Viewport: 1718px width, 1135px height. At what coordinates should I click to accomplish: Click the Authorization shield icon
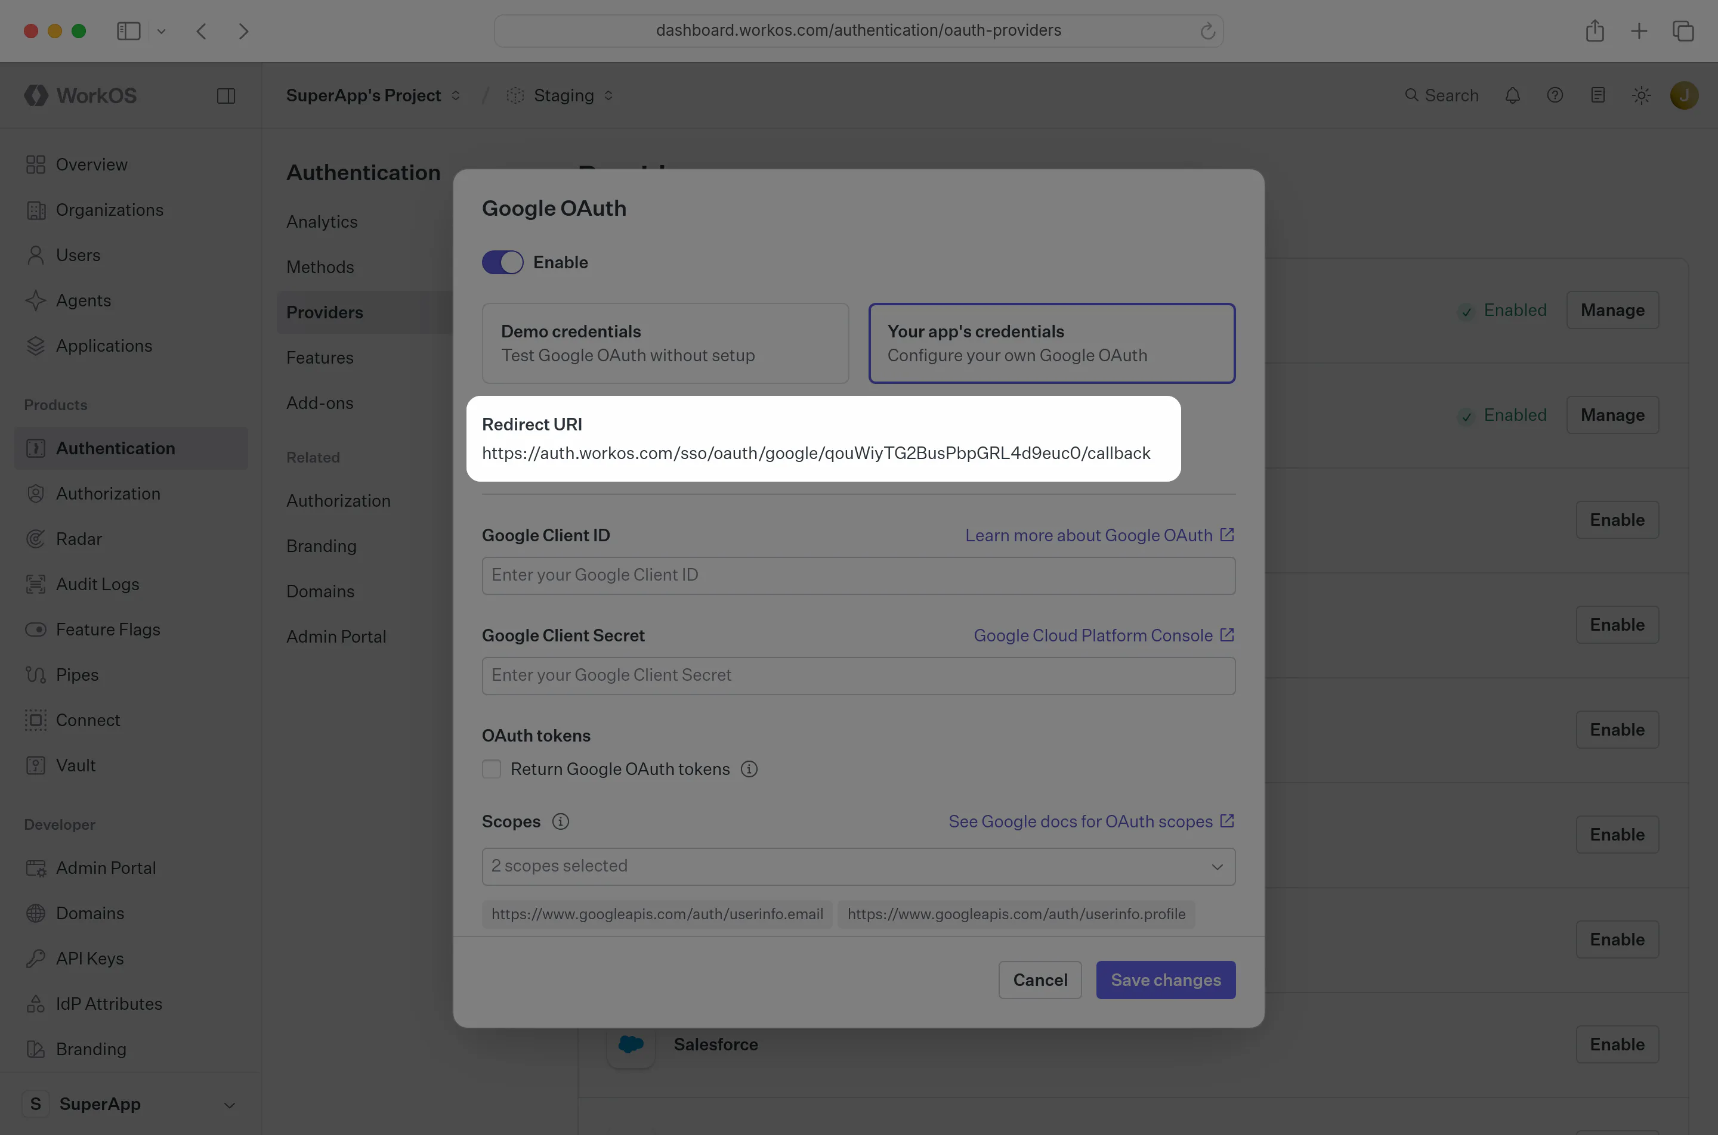pyautogui.click(x=35, y=494)
